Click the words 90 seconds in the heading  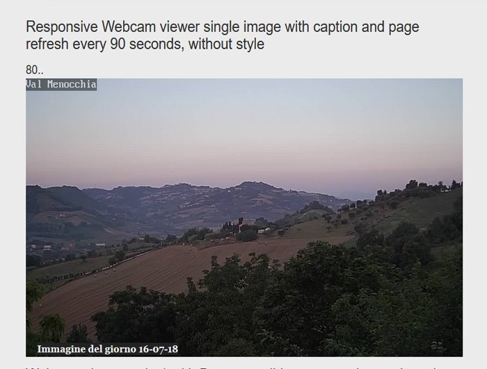pos(145,44)
